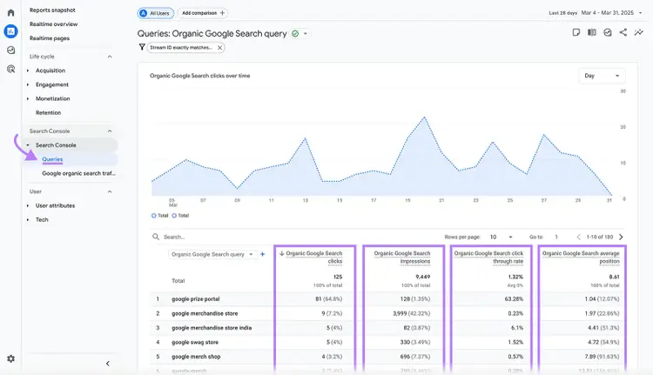Expand User attributes item
This screenshot has width=653, height=375.
[55, 205]
